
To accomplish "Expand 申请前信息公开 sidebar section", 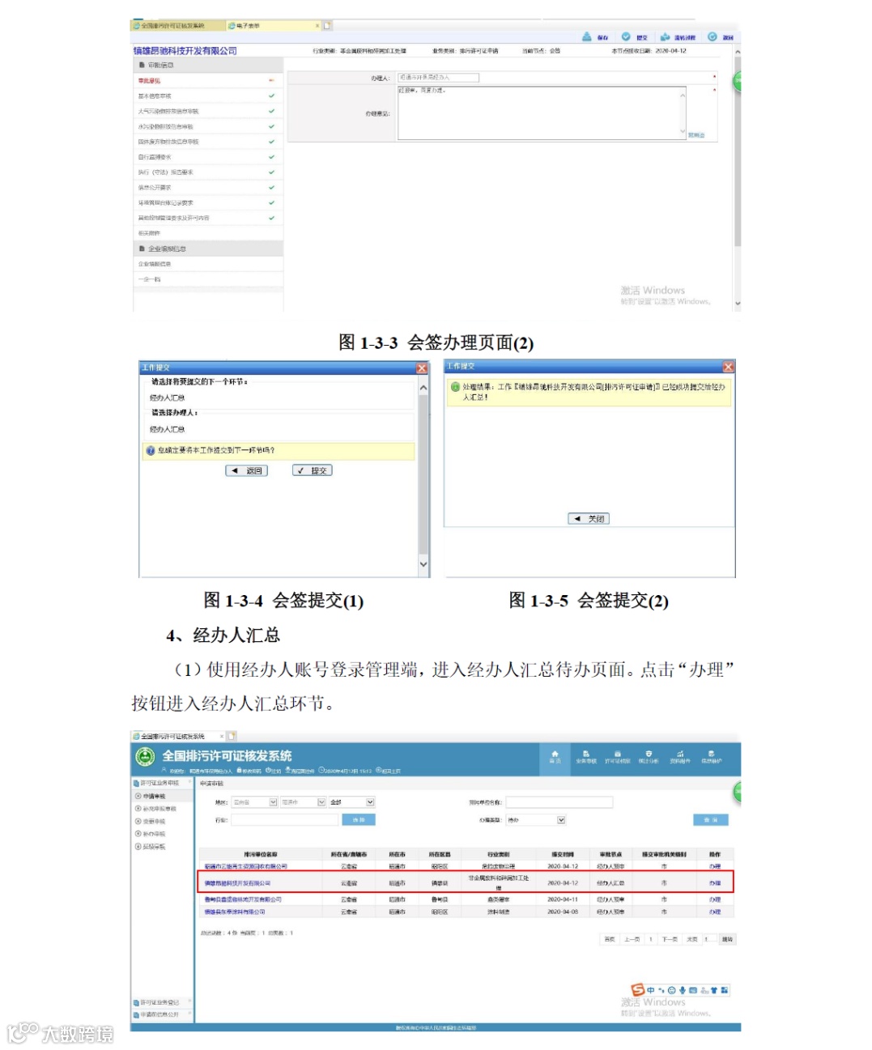I will coord(162,1014).
